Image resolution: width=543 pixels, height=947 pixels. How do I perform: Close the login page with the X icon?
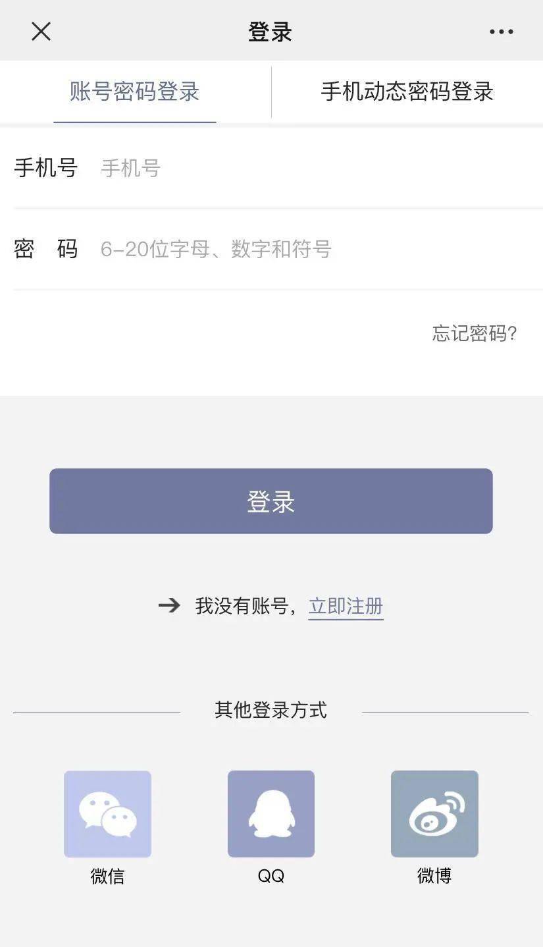coord(41,31)
